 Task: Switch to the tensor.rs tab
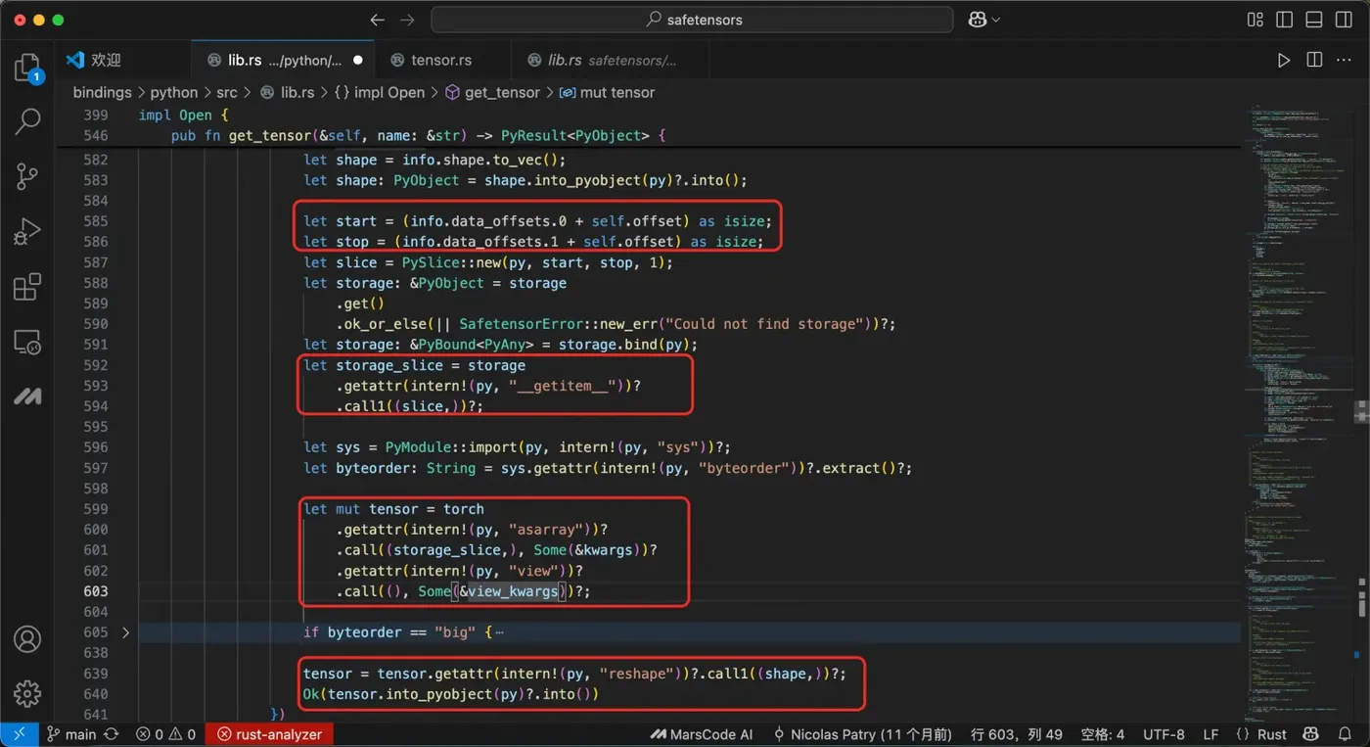click(444, 60)
